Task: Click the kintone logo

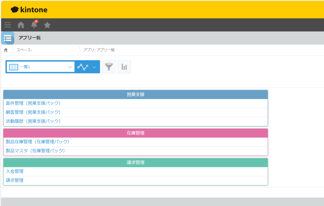Action: 29,10
